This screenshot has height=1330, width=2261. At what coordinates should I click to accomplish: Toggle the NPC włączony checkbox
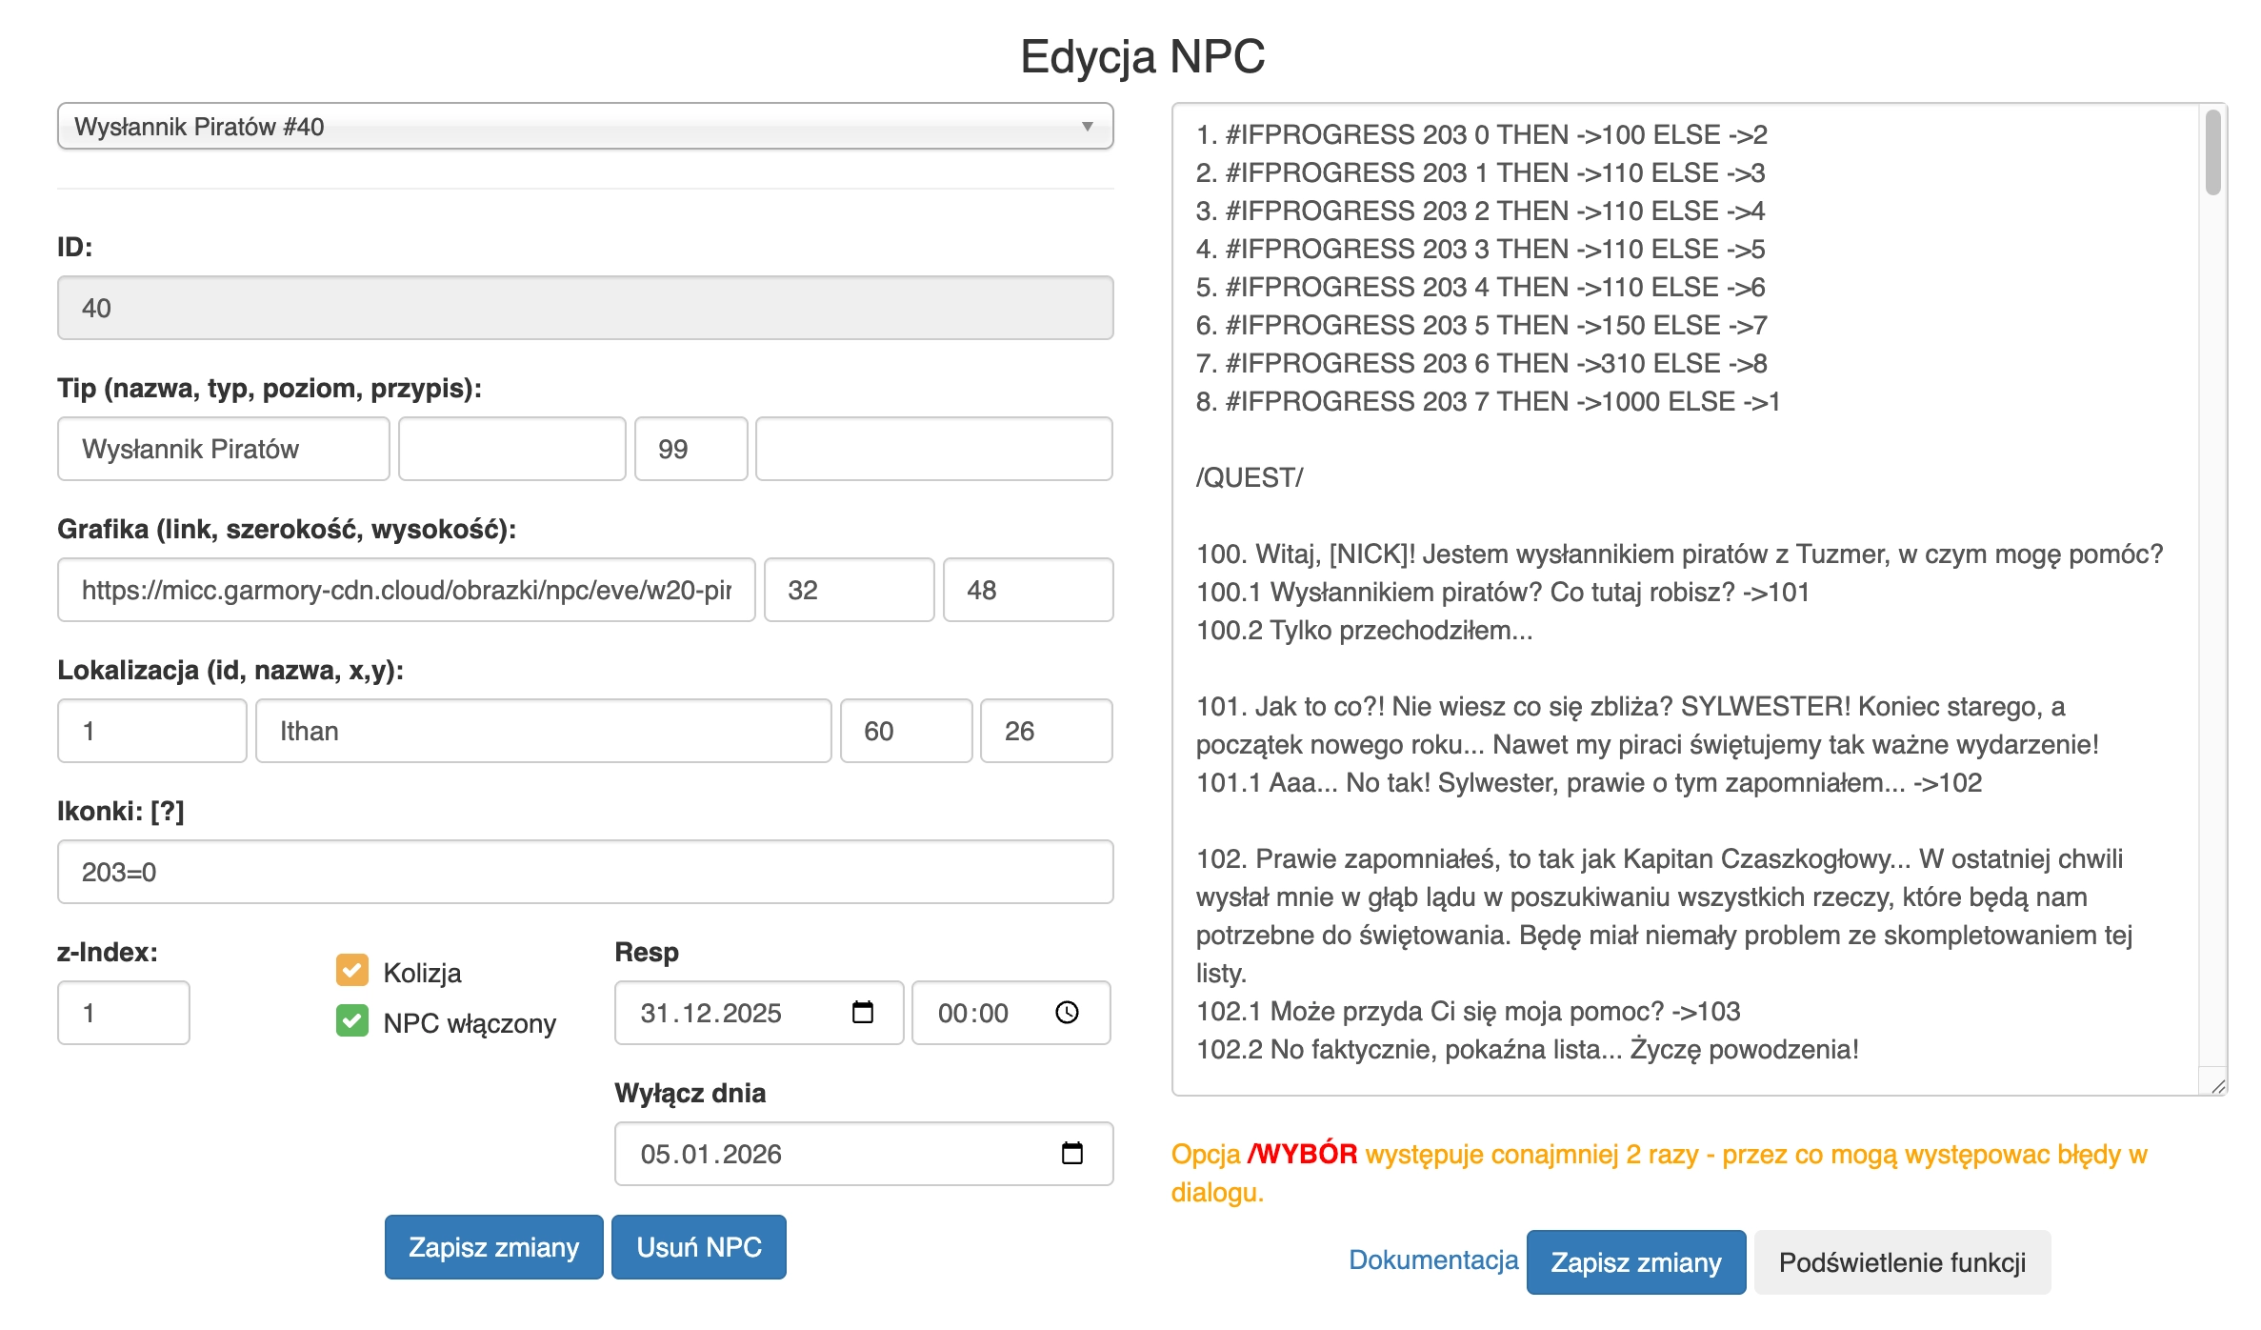point(352,1021)
